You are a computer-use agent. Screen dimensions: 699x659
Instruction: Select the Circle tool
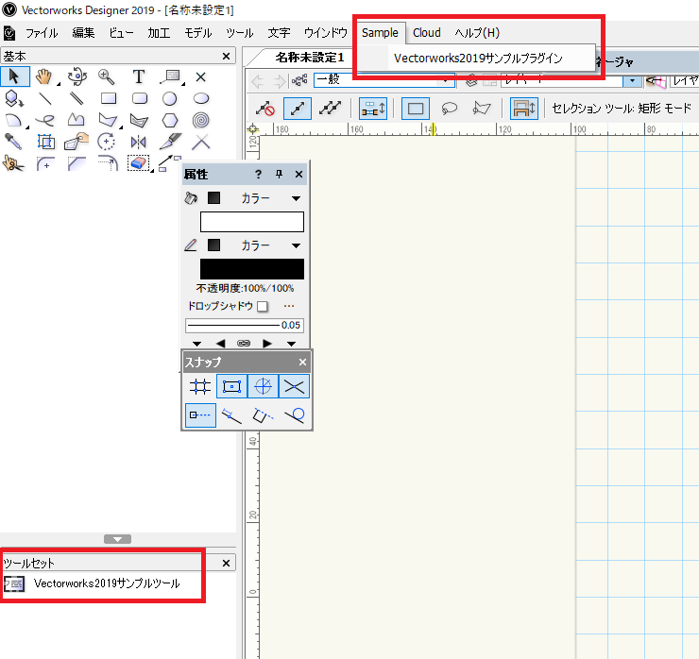[169, 98]
